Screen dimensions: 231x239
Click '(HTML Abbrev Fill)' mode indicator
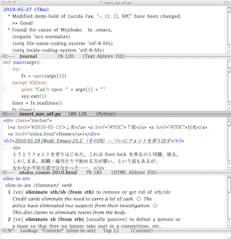pyautogui.click(x=134, y=173)
